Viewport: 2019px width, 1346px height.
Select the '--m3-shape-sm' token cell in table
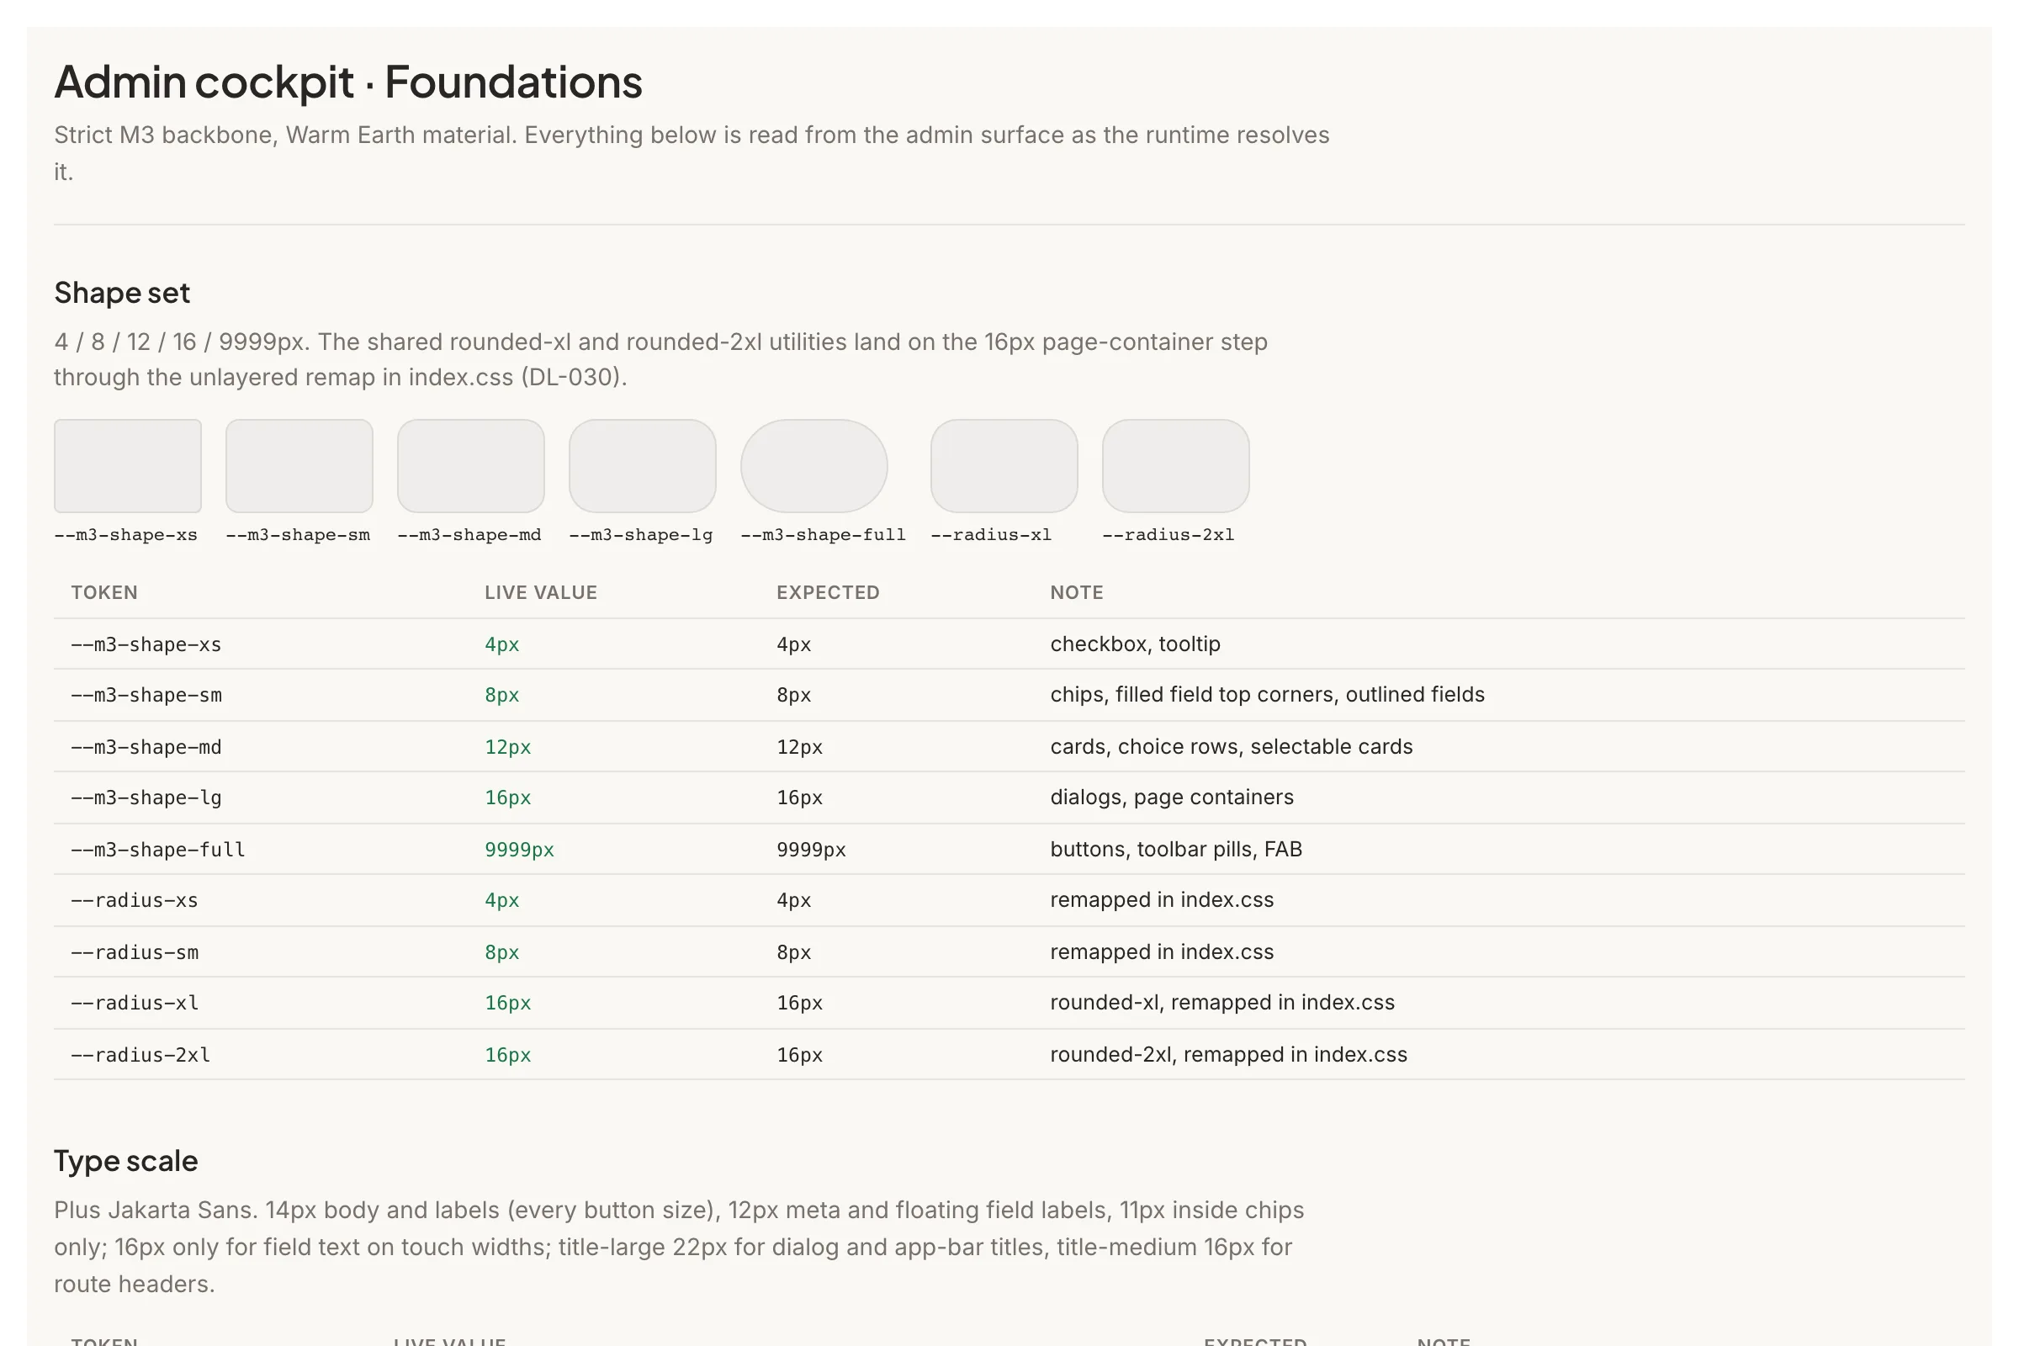(x=146, y=696)
